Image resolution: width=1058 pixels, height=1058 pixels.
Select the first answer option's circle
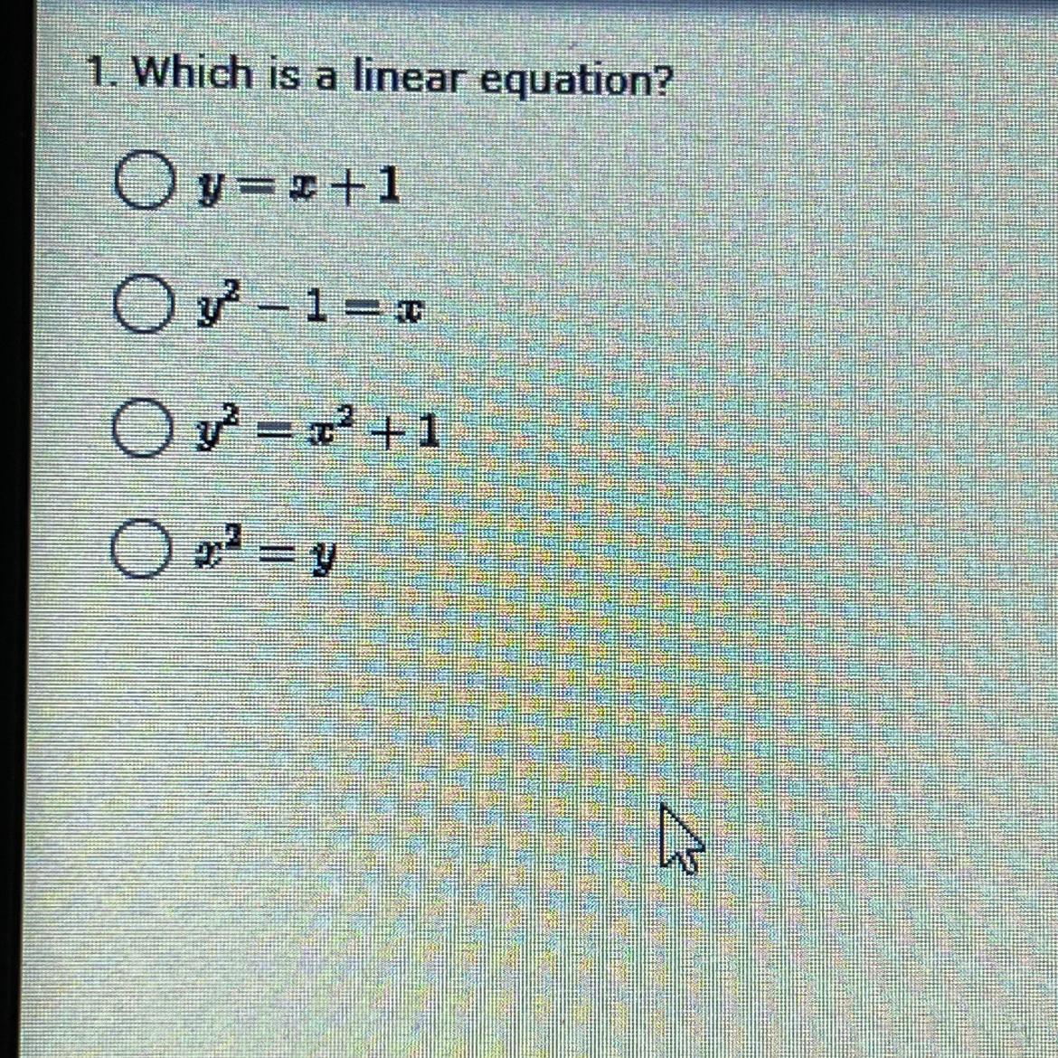tap(142, 181)
